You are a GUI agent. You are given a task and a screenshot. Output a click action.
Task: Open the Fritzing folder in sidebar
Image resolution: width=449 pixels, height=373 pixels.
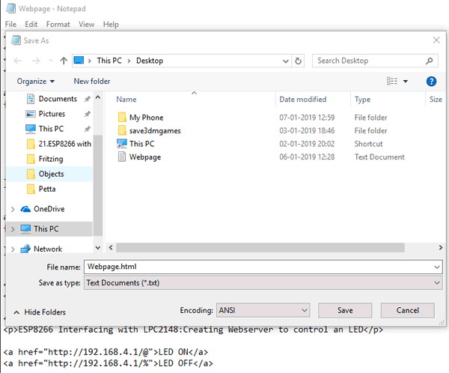pyautogui.click(x=51, y=159)
